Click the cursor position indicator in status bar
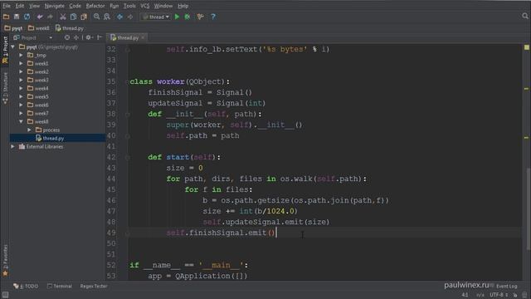Image resolution: width=531 pixels, height=299 pixels. coord(465,295)
